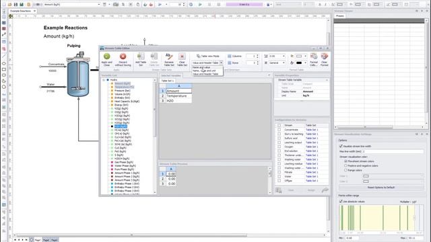Select the ellipse shape tool in left sidebar
The width and height of the screenshot is (431, 242).
(4, 63)
